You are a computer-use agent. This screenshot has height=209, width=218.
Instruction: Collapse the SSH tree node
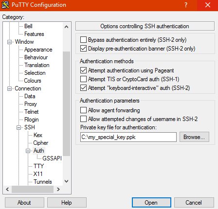point(19,127)
